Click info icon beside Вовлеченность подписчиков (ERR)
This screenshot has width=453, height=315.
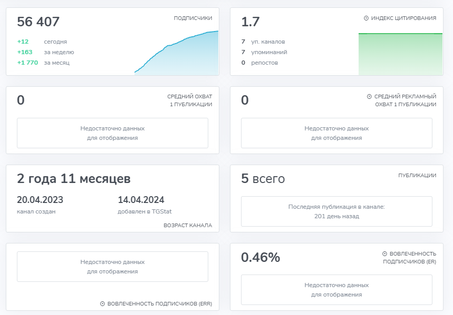pos(102,304)
